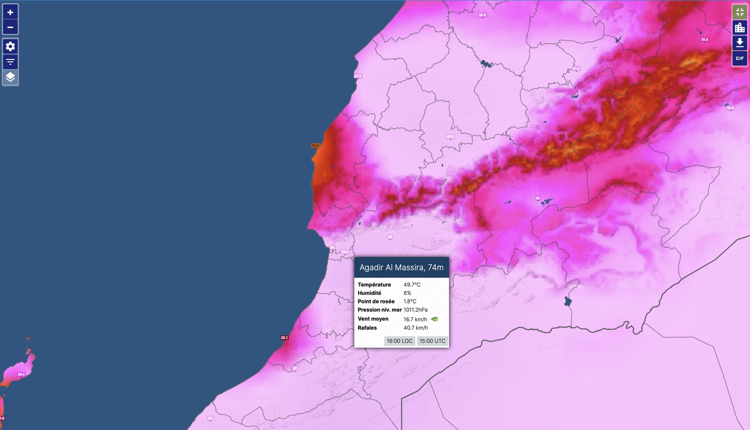The width and height of the screenshot is (750, 430).
Task: Zoom in on the map
Action: (10, 12)
